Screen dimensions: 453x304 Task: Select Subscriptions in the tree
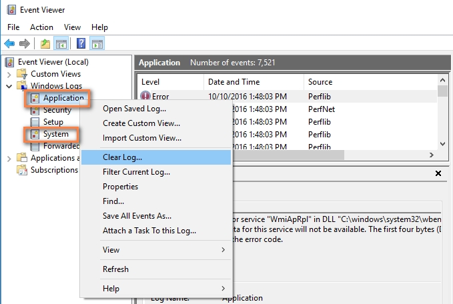click(x=54, y=170)
